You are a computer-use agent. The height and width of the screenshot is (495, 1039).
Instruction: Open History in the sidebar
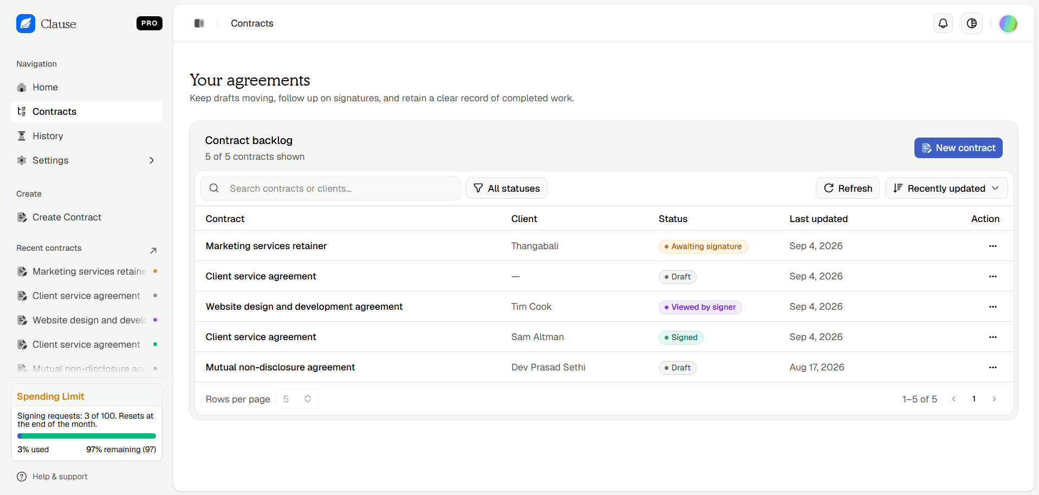tap(87, 136)
